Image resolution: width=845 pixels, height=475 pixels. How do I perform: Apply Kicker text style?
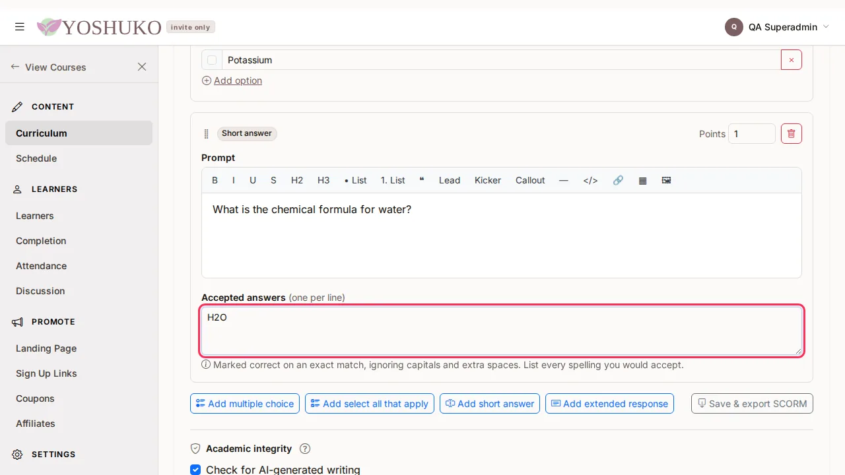[488, 180]
